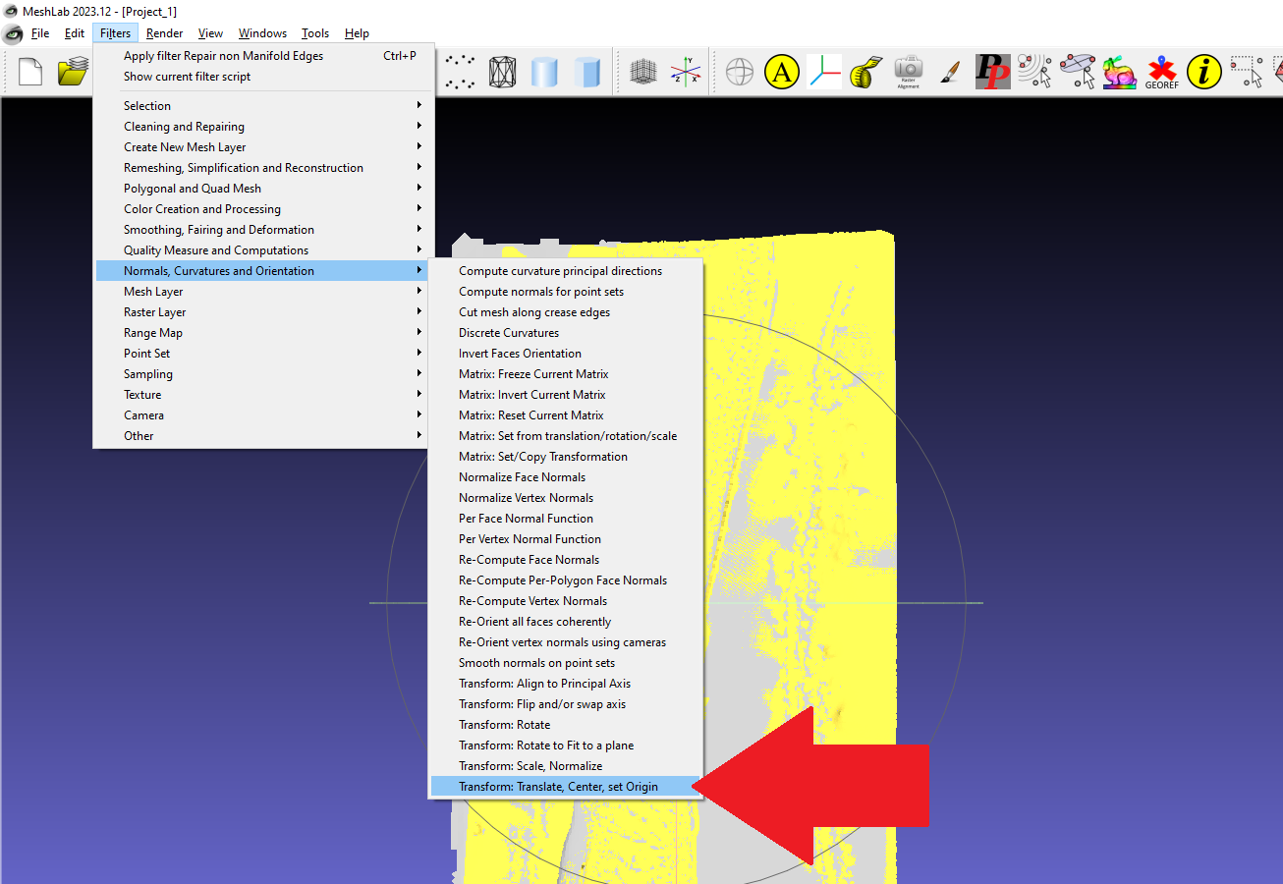The height and width of the screenshot is (884, 1283).
Task: Expand Polygonal and Quad Mesh submenu
Action: 261,189
